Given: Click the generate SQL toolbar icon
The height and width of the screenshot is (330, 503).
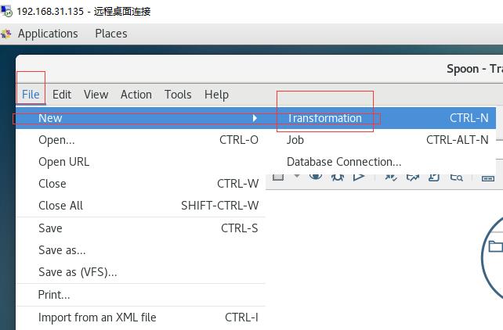Looking at the screenshot, I should [x=434, y=177].
